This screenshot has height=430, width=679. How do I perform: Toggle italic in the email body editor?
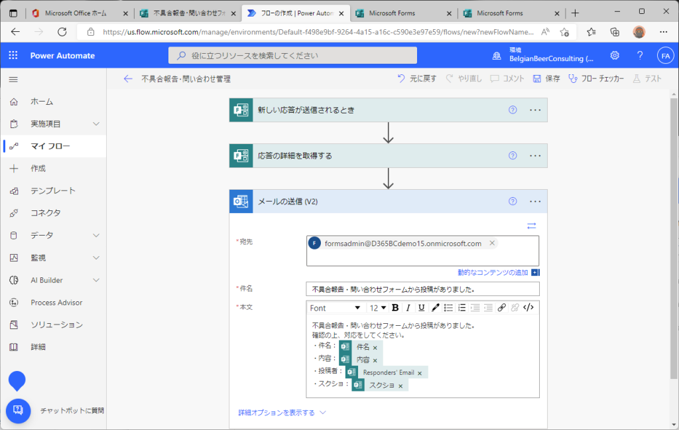tap(408, 308)
